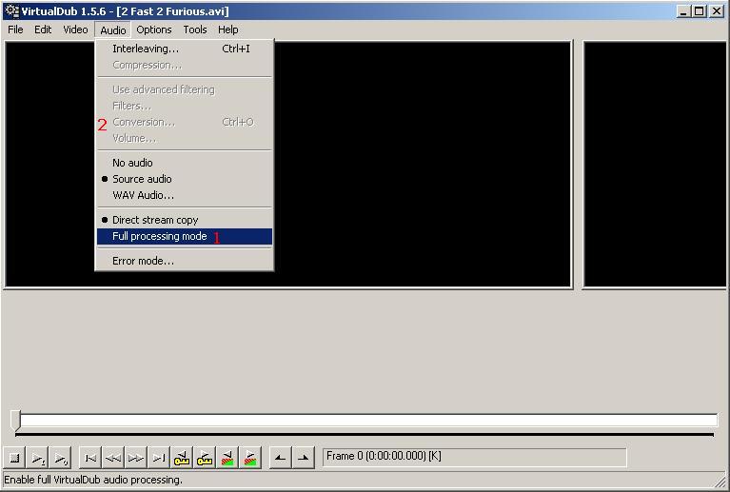
Task: Enable Full processing mode
Action: click(x=185, y=236)
